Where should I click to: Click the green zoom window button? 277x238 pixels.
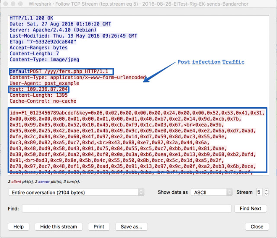[x=20, y=4]
